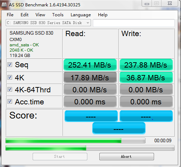Uncheck the Seq test checkbox

[10, 65]
